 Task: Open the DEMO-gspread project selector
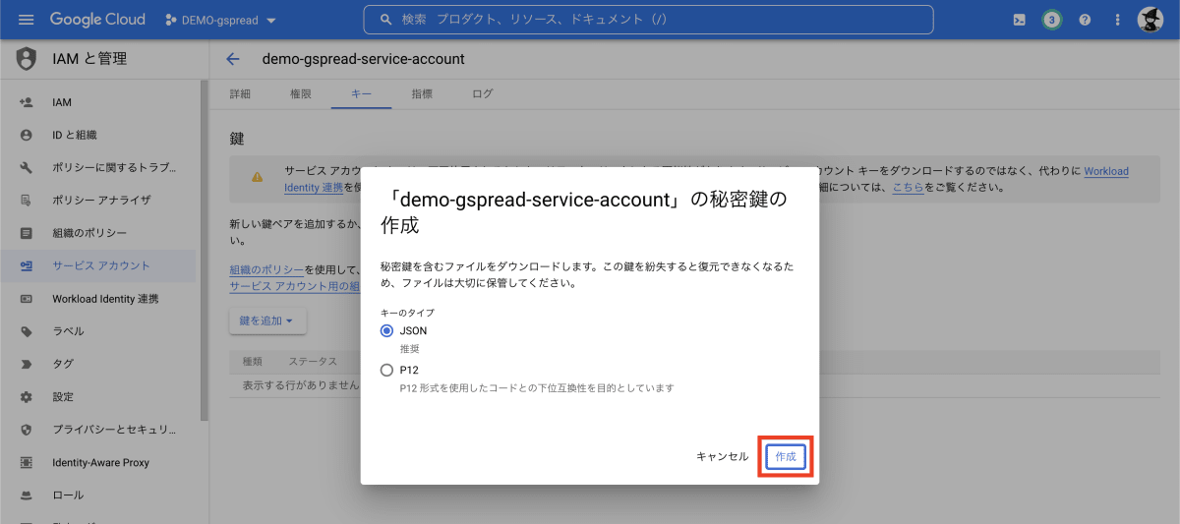[220, 20]
